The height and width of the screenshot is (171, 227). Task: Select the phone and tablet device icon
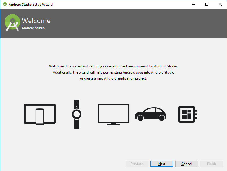40,114
